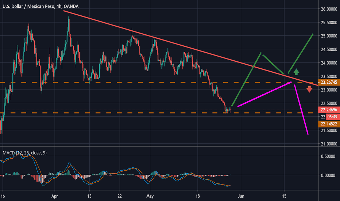Click the 18 date label on time axis
This screenshot has width=340, height=201.
click(197, 196)
